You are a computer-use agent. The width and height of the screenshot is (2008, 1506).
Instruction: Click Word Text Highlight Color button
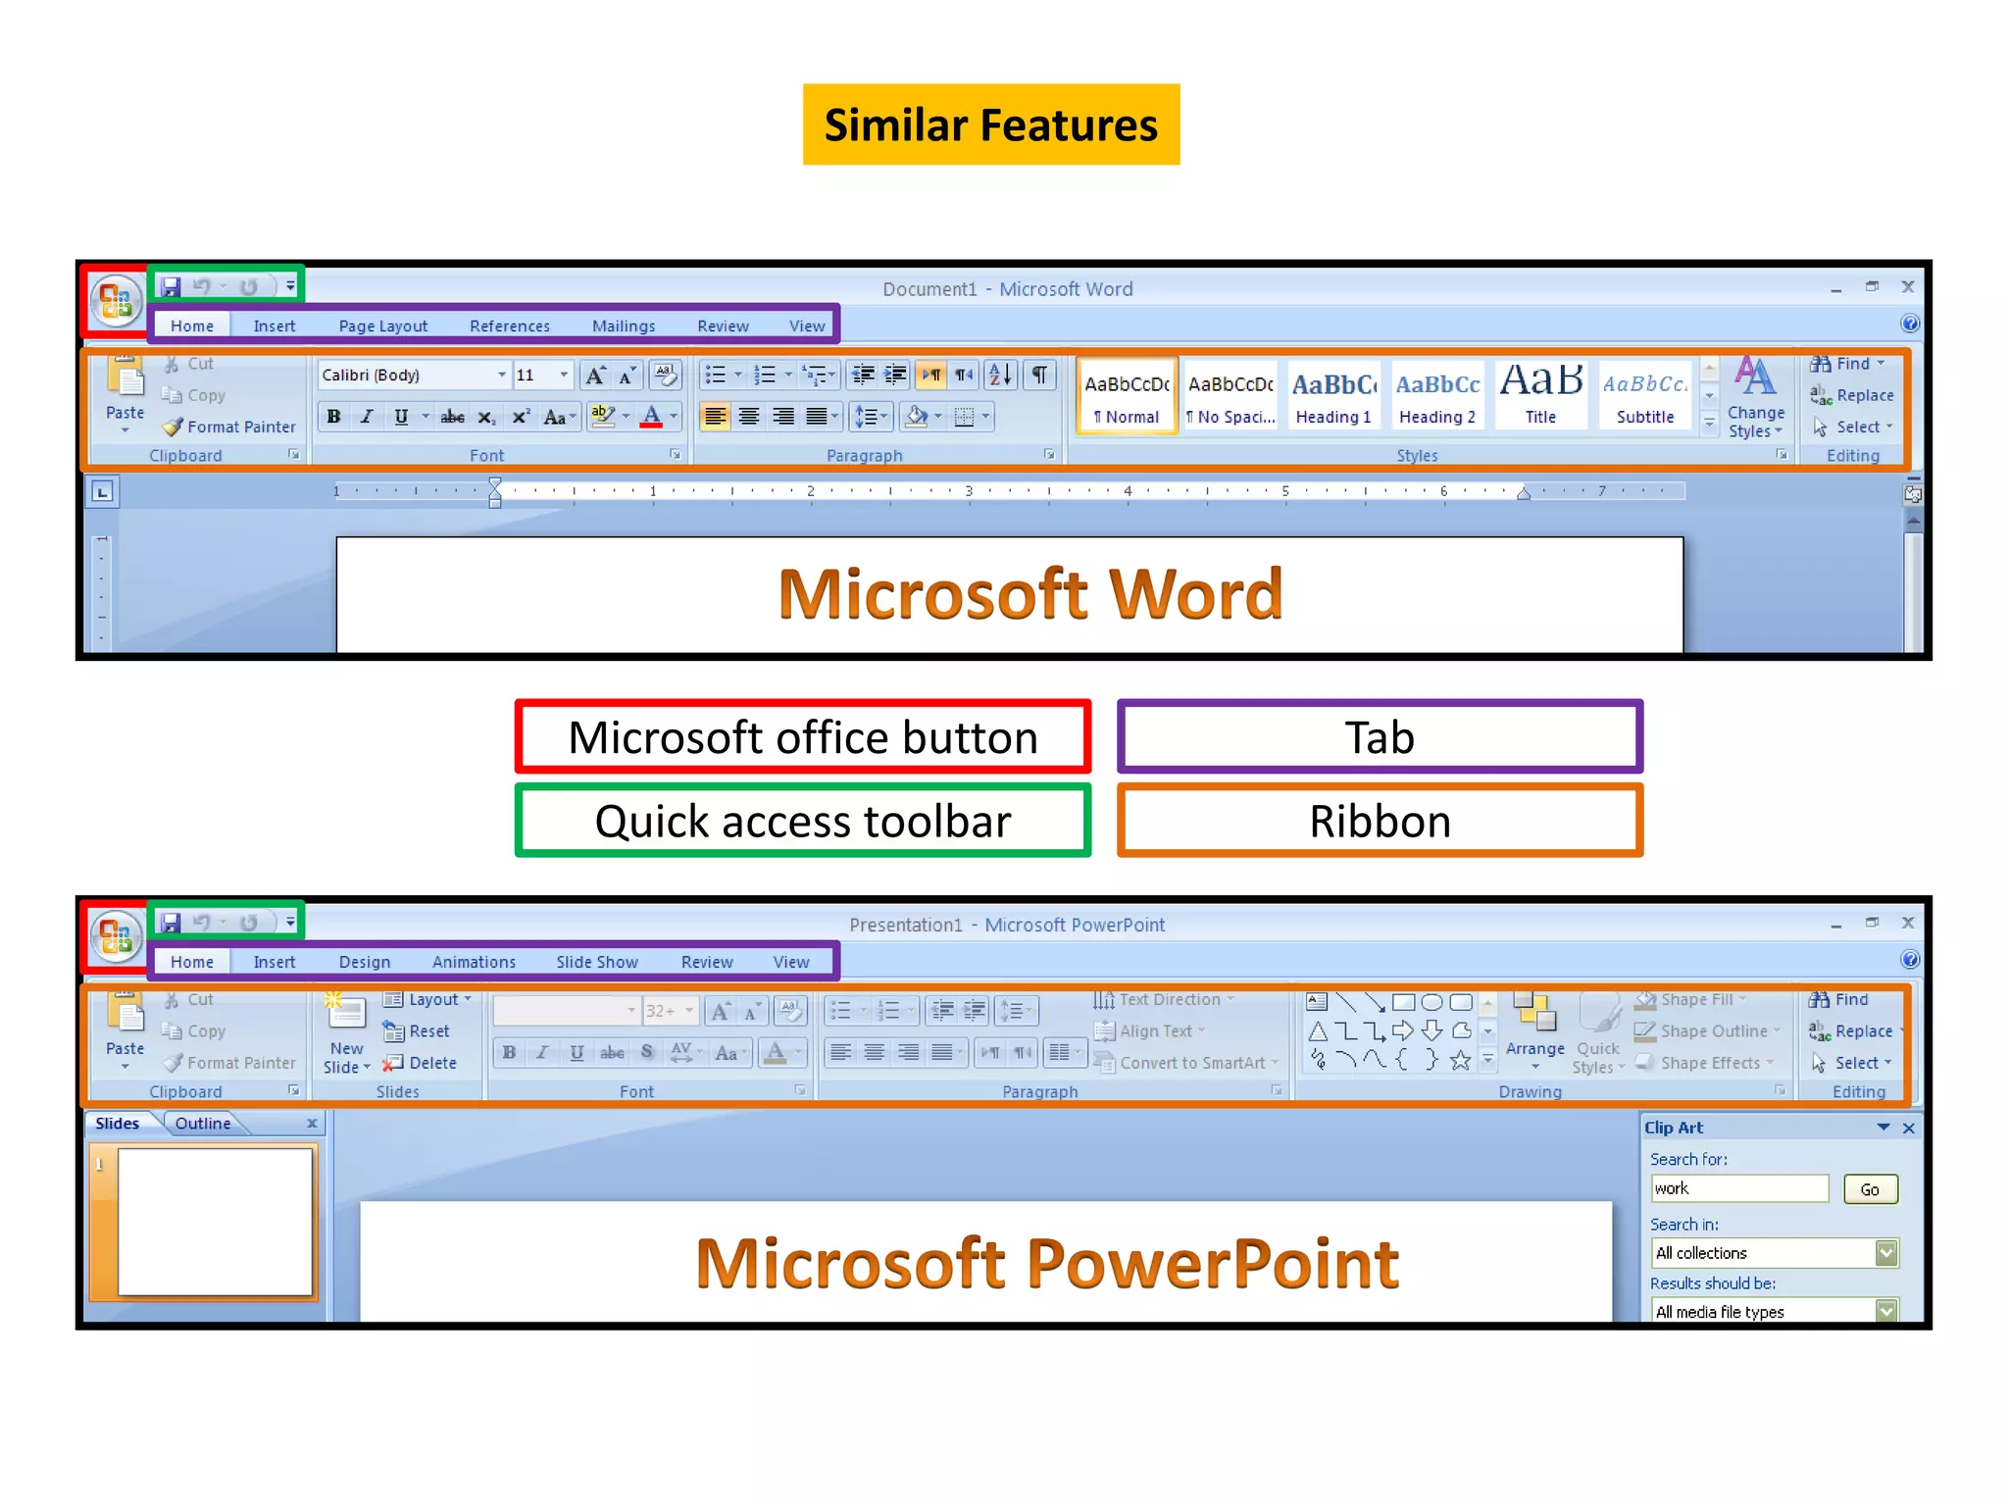pyautogui.click(x=603, y=417)
